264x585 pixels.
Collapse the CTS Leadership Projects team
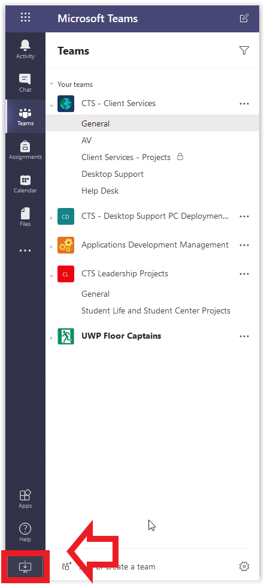[x=52, y=275]
